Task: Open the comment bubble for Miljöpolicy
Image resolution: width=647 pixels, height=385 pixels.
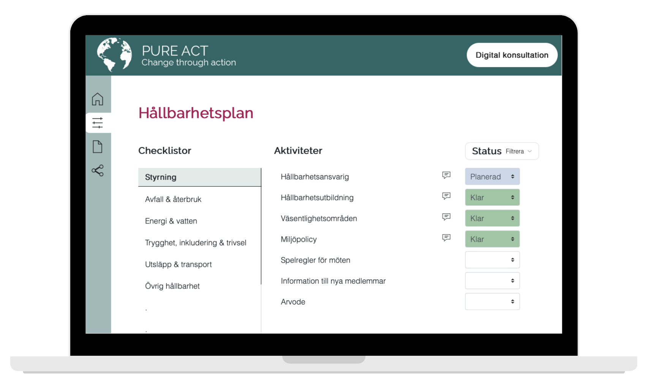Action: point(446,238)
